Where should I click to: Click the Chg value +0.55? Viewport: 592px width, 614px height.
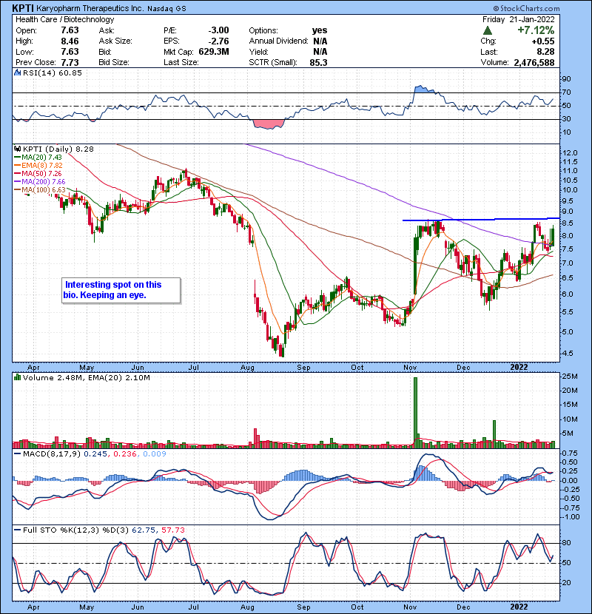(543, 41)
